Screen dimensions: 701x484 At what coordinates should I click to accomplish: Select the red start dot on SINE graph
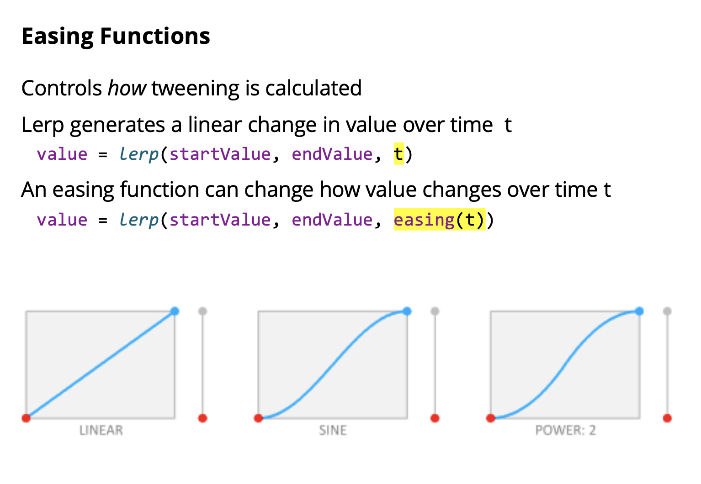pos(259,418)
